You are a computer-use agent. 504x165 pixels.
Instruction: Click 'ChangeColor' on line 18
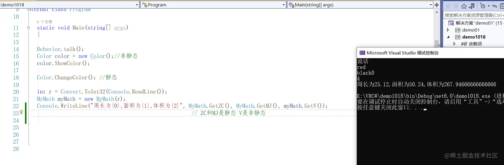pos(71,78)
